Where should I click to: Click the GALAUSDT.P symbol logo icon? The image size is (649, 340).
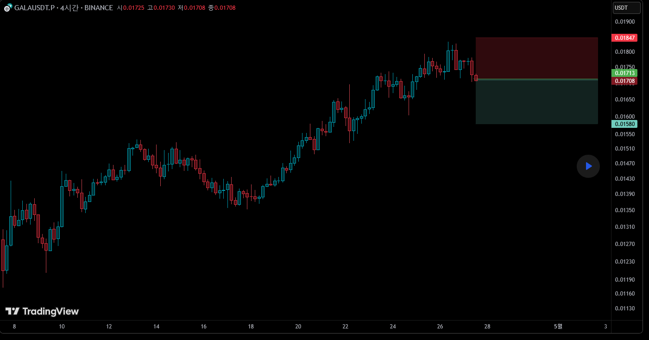click(x=8, y=8)
